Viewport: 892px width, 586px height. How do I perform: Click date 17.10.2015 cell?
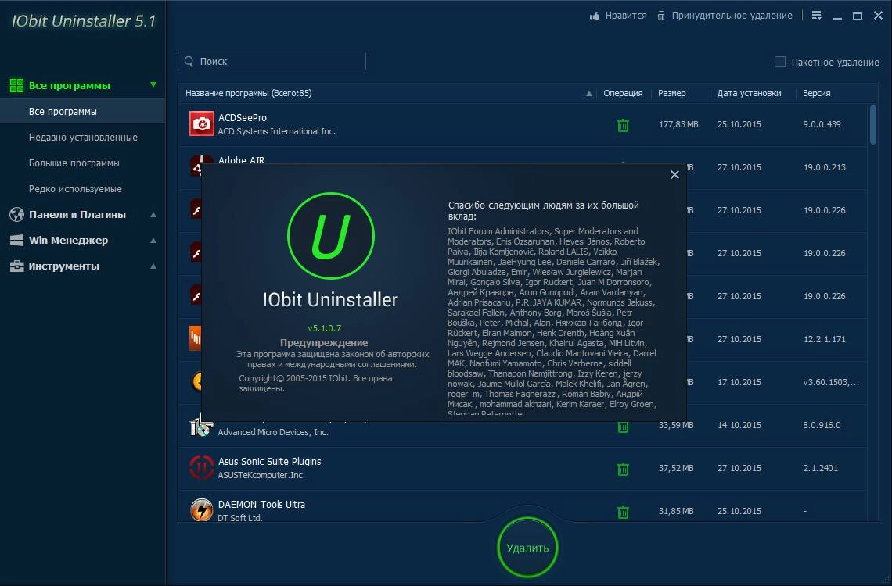[739, 383]
